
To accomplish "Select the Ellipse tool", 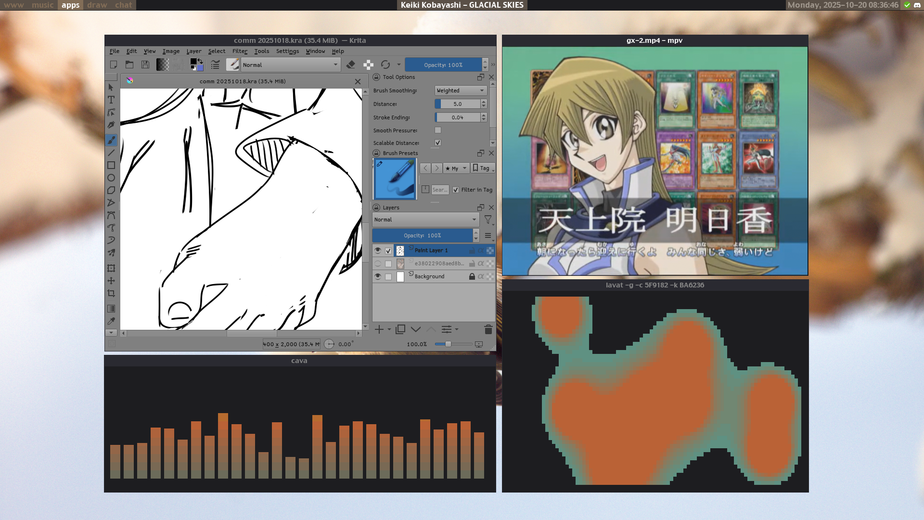I will pyautogui.click(x=111, y=178).
